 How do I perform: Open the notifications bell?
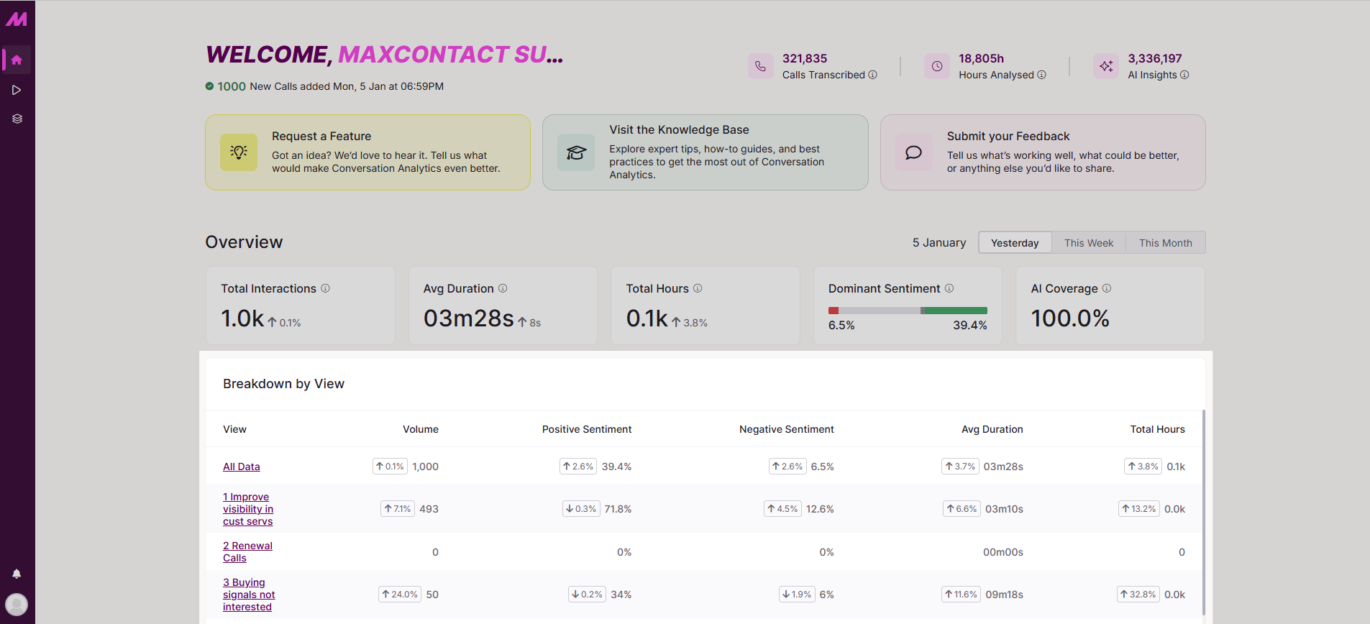coord(17,574)
